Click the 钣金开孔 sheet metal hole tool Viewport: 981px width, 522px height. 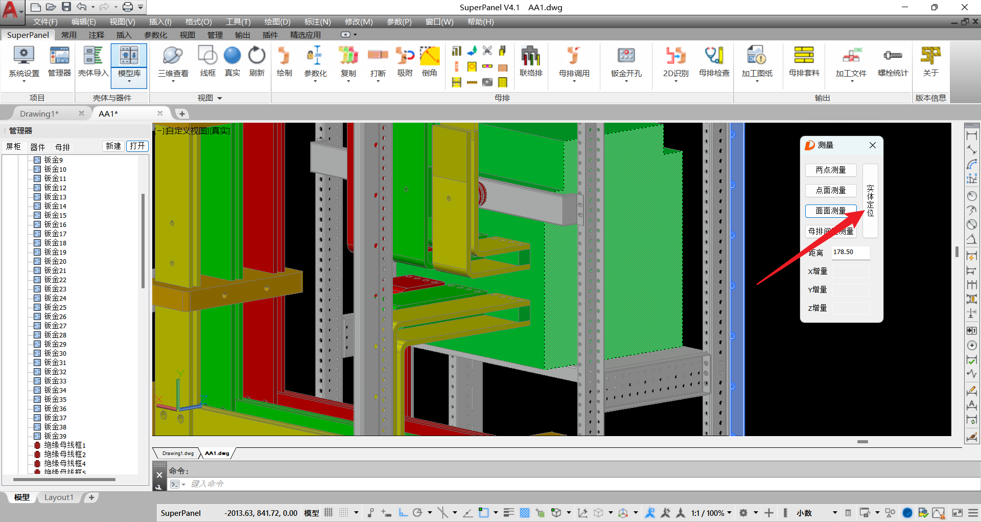point(626,62)
